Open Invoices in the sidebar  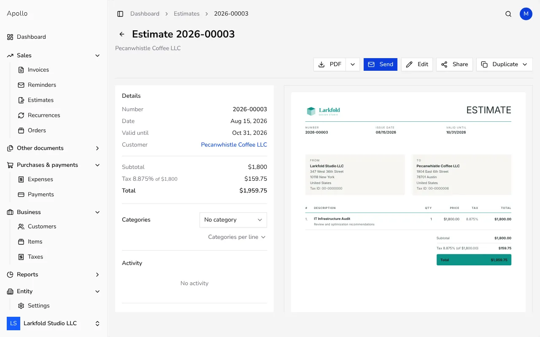tap(59, 70)
